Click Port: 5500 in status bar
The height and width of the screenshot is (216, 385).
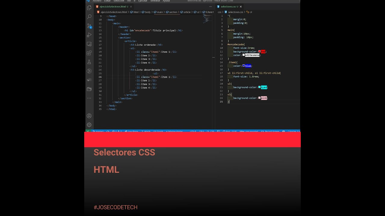coord(230,131)
